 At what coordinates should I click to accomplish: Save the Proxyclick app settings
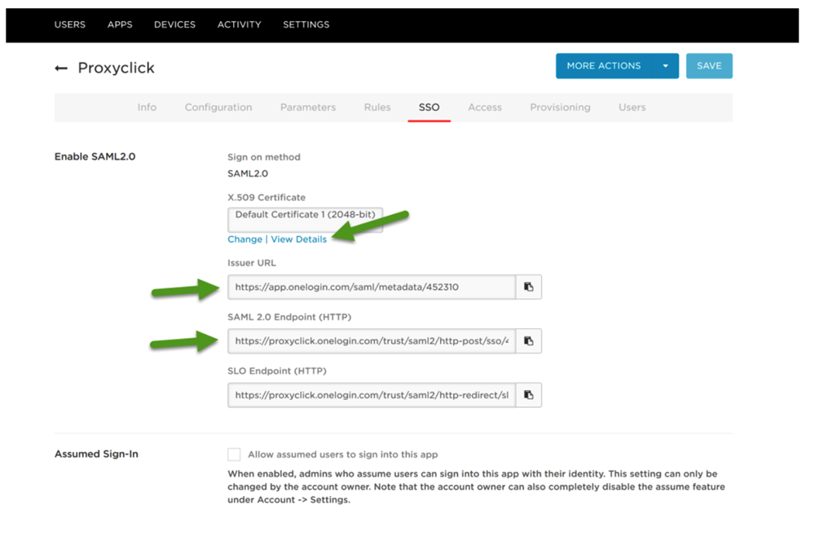tap(709, 66)
